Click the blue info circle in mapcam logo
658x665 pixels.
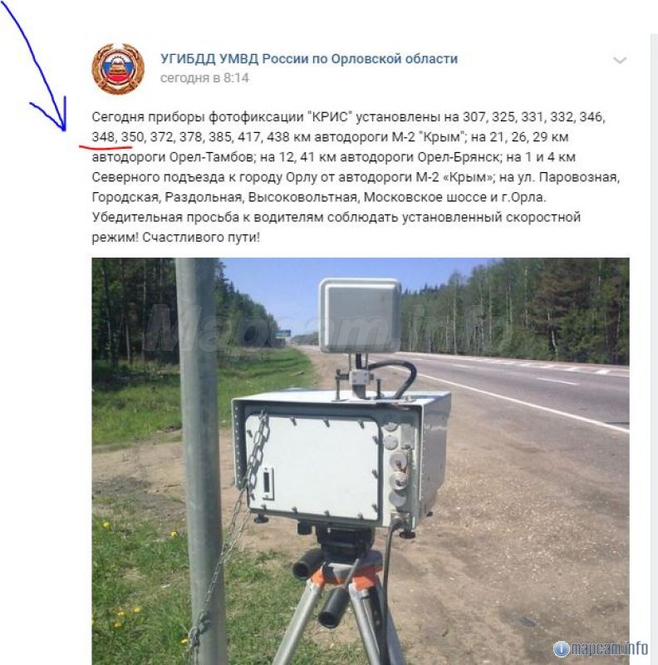(x=562, y=648)
